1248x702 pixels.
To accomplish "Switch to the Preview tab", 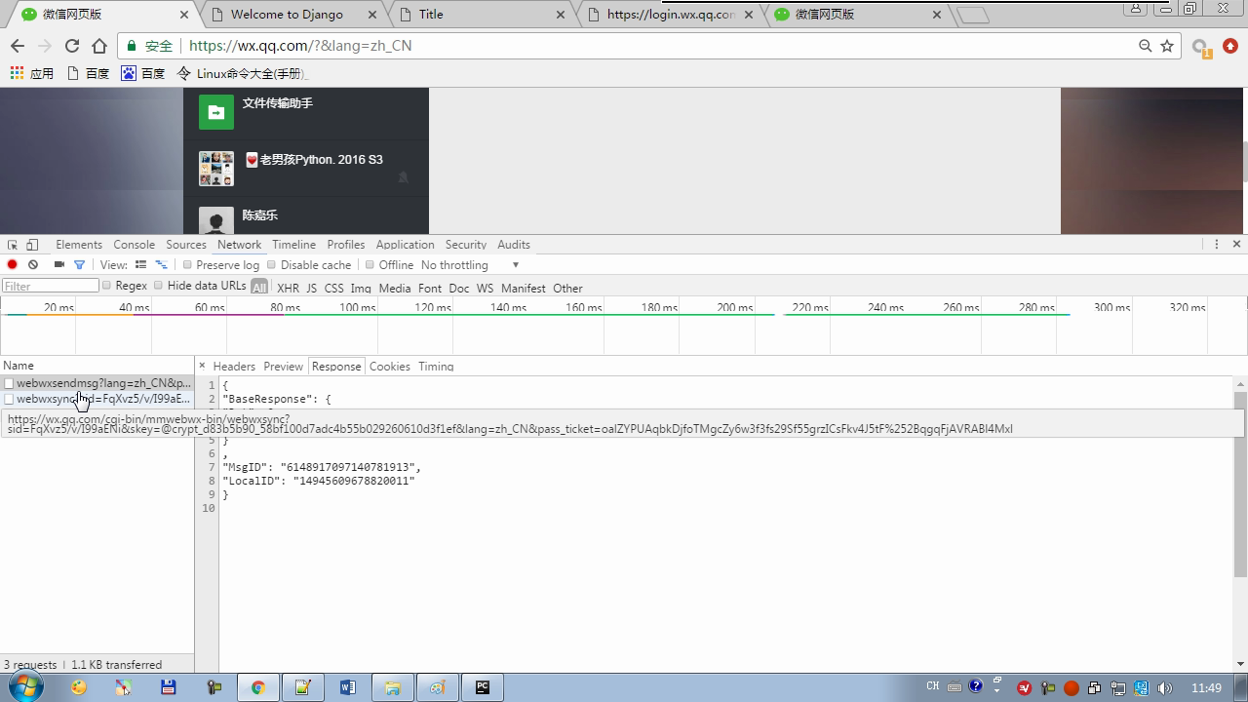I will coord(283,367).
